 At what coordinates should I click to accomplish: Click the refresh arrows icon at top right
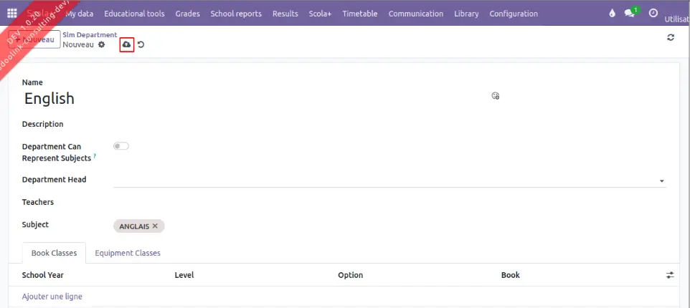tap(671, 38)
